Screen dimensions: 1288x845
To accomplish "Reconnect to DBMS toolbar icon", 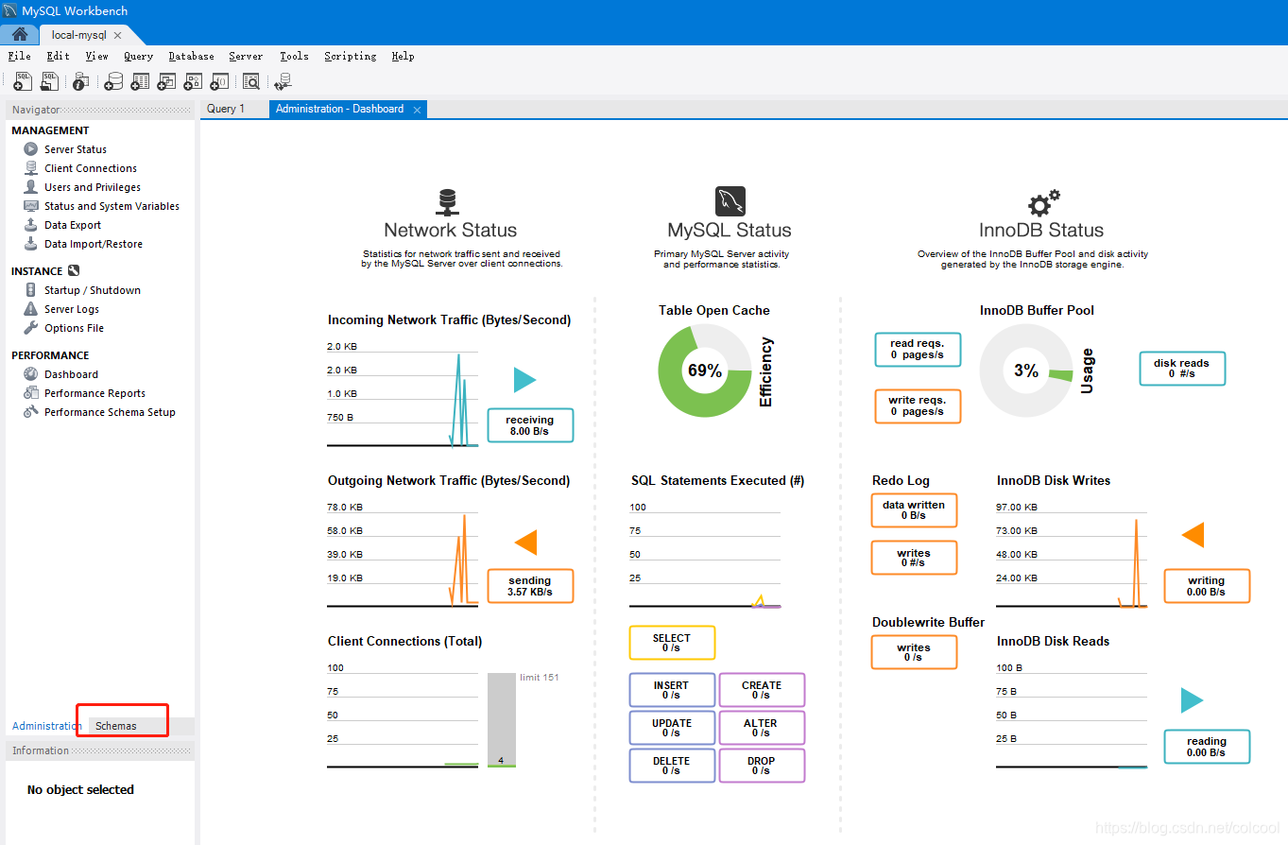I will click(282, 82).
